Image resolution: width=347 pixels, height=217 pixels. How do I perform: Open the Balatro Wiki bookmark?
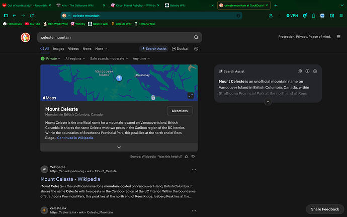click(98, 24)
